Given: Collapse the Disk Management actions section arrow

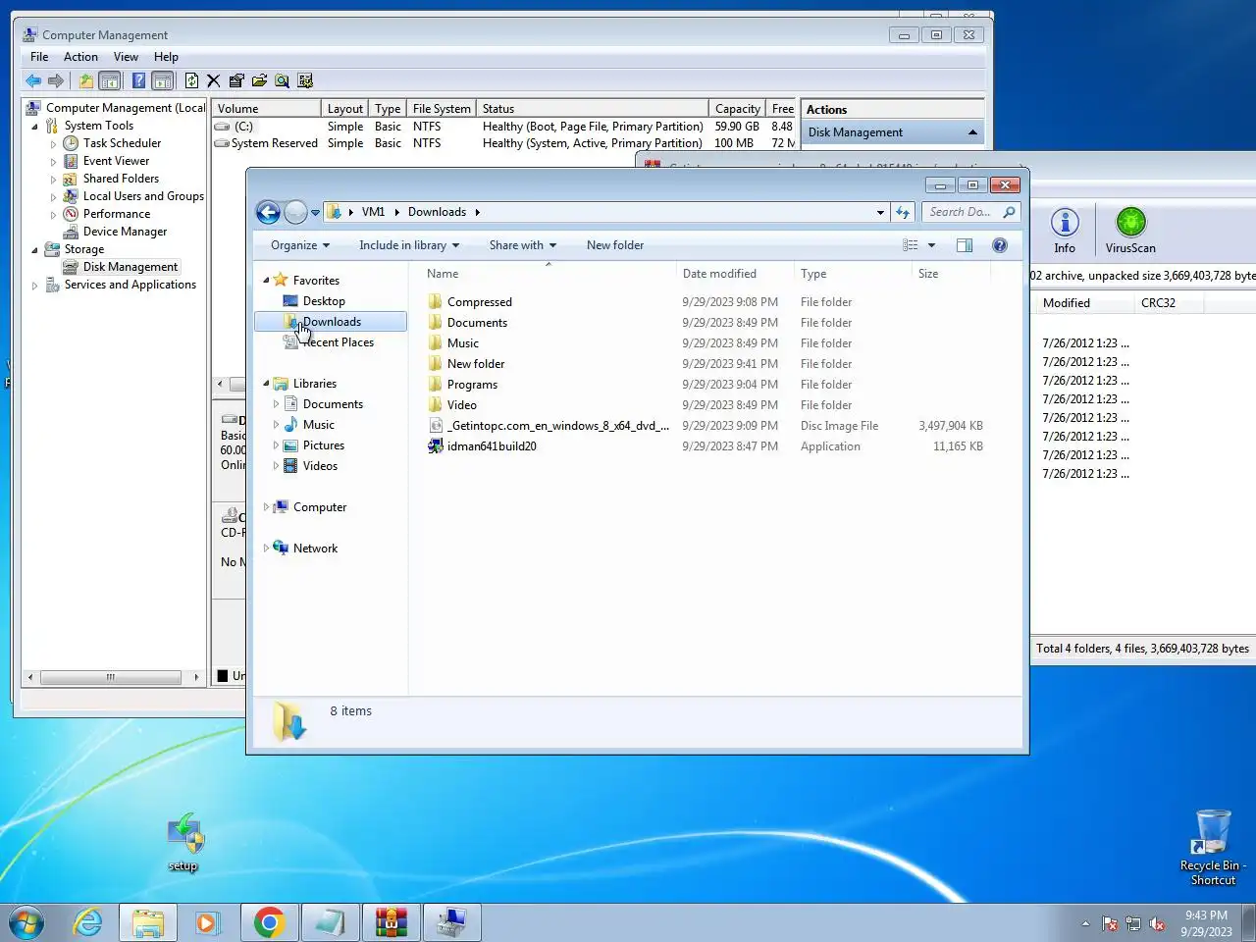Looking at the screenshot, I should pos(972,132).
